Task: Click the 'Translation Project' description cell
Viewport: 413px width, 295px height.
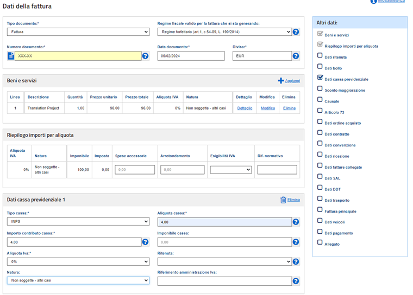Action: pos(43,108)
